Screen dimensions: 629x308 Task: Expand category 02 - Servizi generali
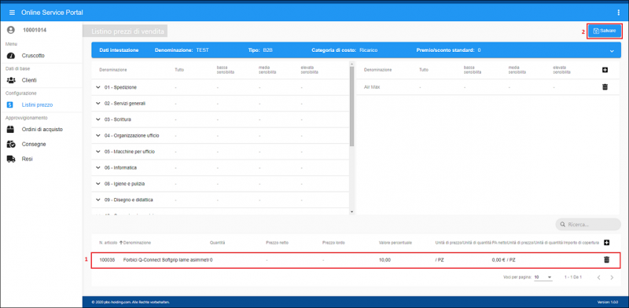(x=98, y=103)
